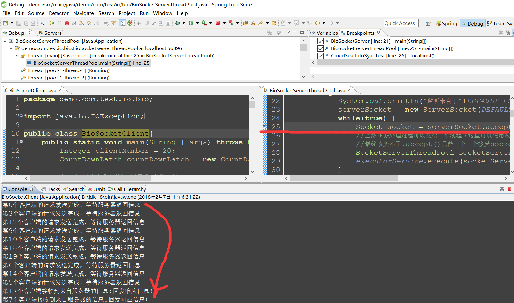The width and height of the screenshot is (514, 303).
Task: Toggle the BioSocketServerThreadPool line 25 breakpoint checkbox
Action: 321,48
